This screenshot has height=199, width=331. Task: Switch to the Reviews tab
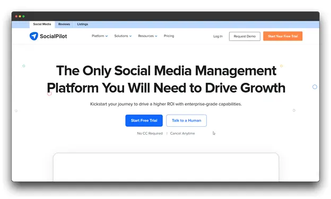[64, 24]
